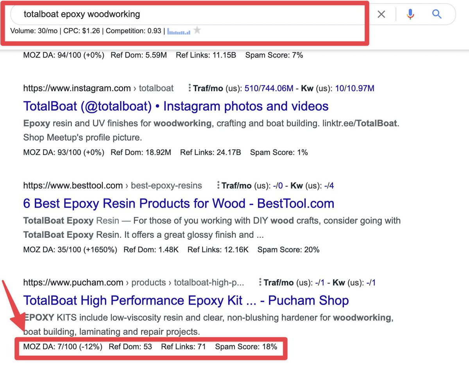
Task: Select the totalboat-high-p... breadcrumb path
Action: click(x=209, y=282)
